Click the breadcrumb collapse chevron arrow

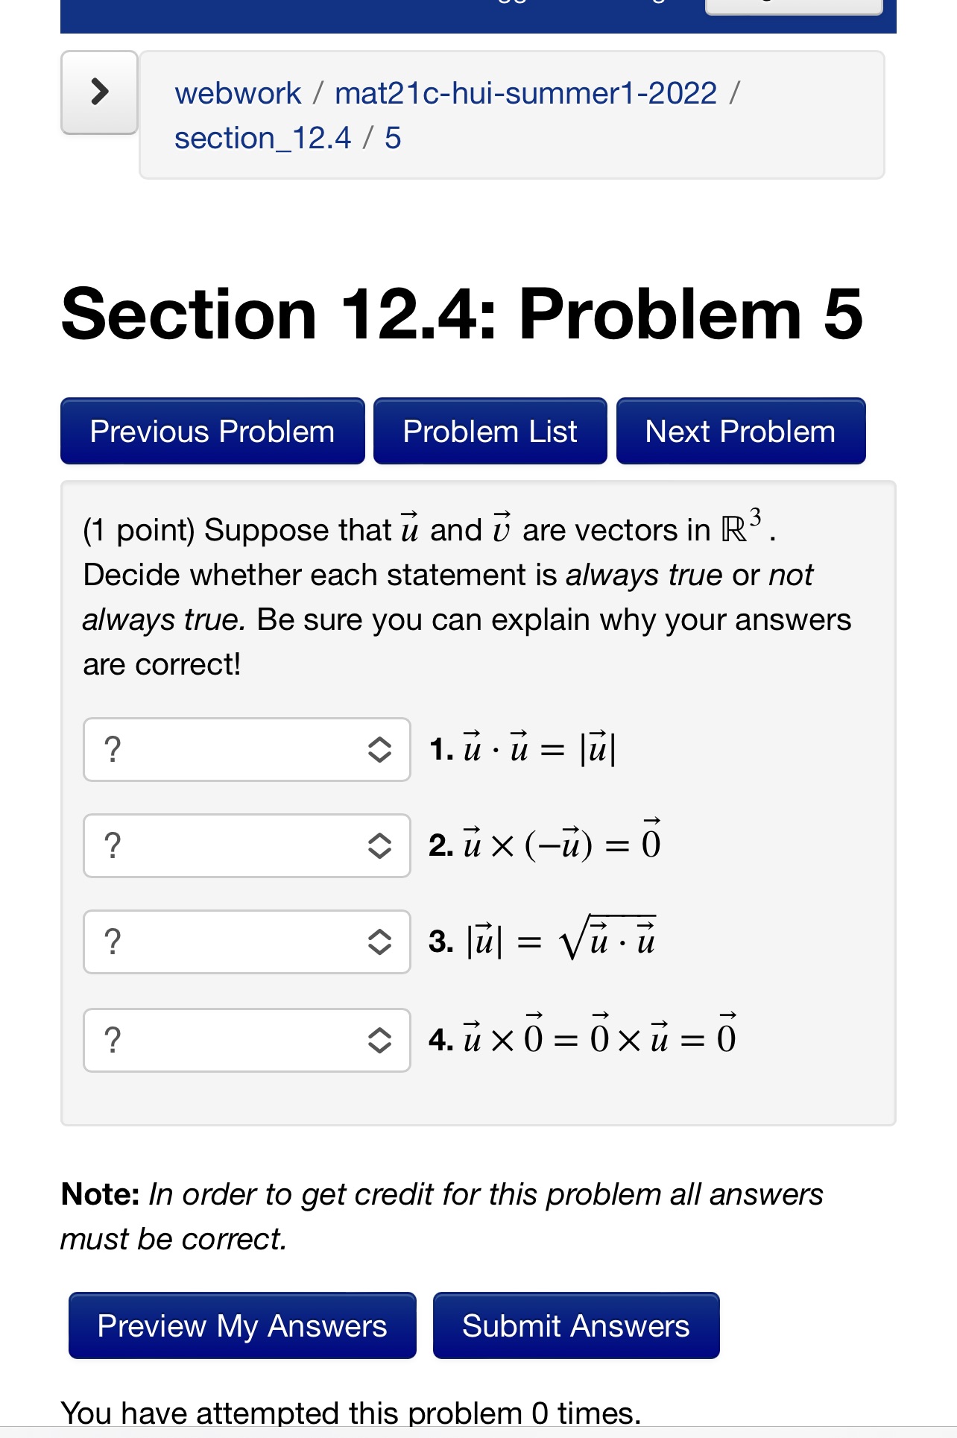[x=99, y=91]
